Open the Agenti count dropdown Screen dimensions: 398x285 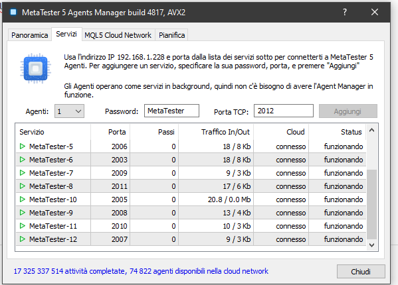pos(69,111)
